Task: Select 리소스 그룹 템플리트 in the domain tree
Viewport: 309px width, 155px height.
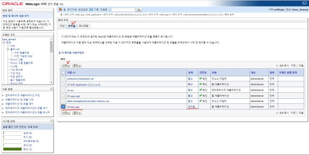Action: click(22, 63)
